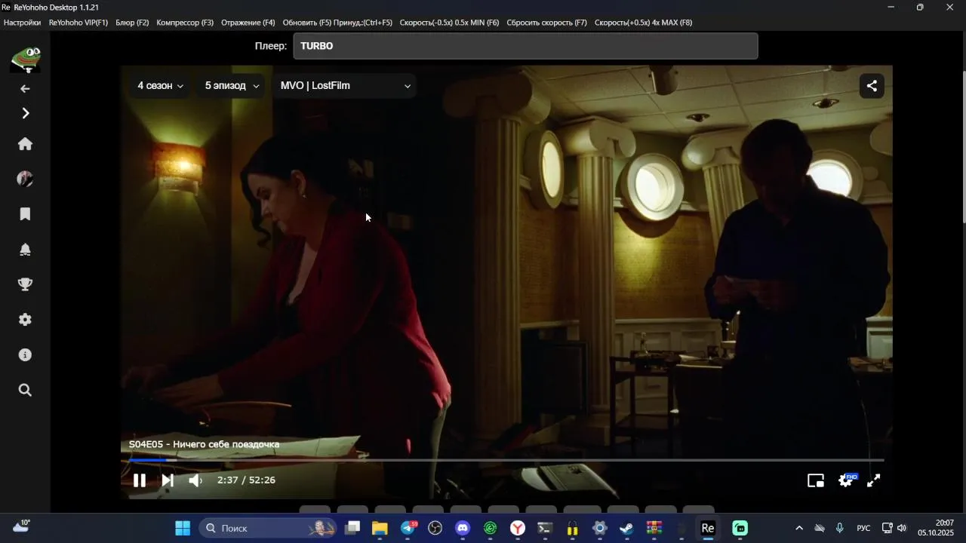Open the 4 сезон season dropdown

coord(160,86)
